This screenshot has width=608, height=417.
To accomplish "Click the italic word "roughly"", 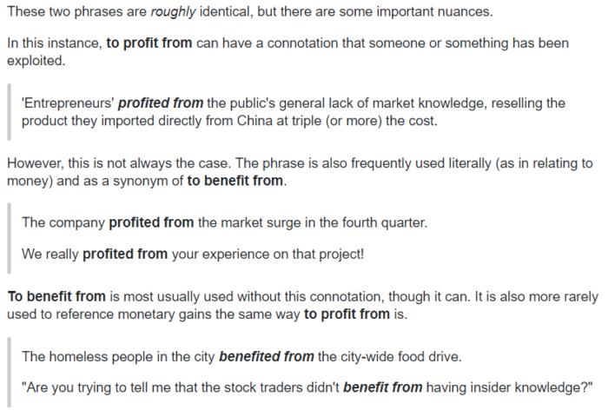I will 173,12.
